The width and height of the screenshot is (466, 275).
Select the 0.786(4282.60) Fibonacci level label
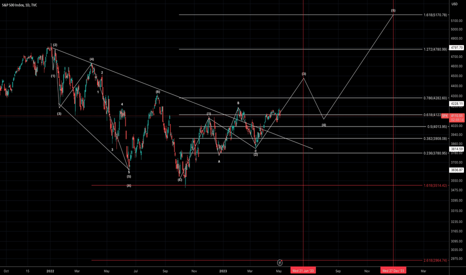tap(435, 98)
